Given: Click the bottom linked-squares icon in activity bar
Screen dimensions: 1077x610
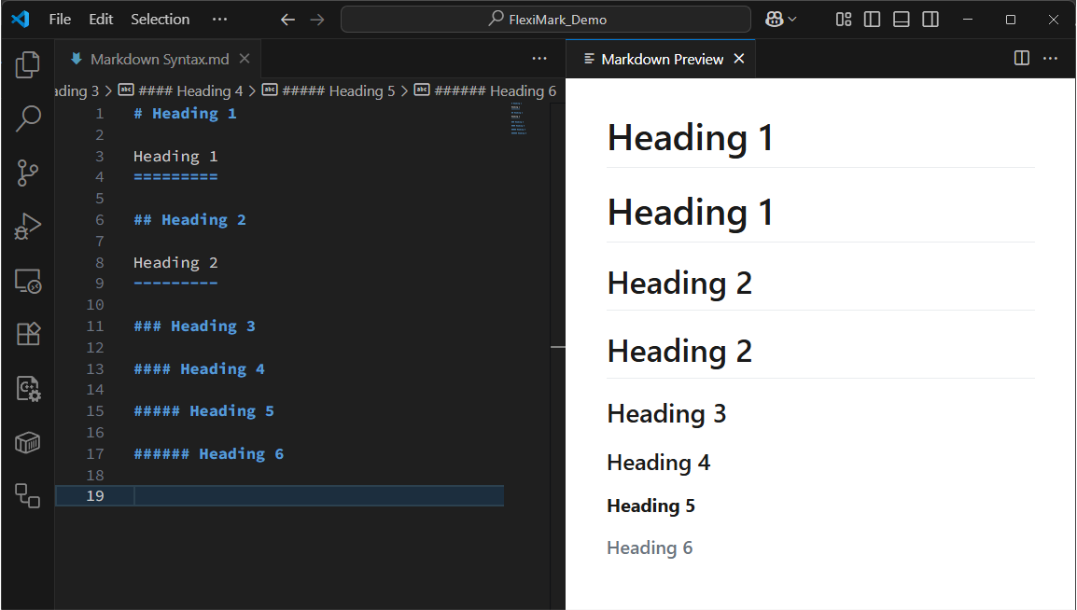Looking at the screenshot, I should pos(27,495).
